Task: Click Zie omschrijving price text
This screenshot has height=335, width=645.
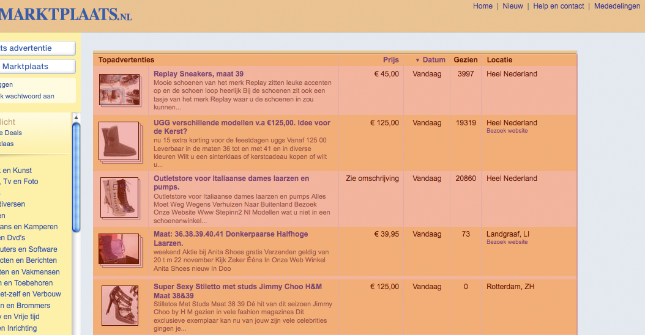Action: [x=372, y=179]
